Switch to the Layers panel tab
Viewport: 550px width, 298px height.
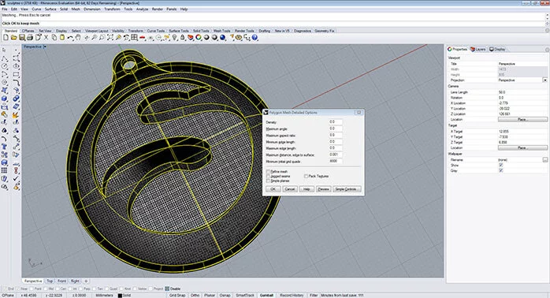point(478,49)
